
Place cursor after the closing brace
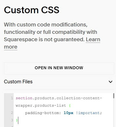18,121
